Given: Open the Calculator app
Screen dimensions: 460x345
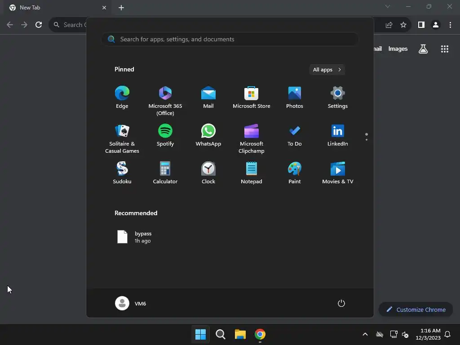Looking at the screenshot, I should pyautogui.click(x=165, y=173).
